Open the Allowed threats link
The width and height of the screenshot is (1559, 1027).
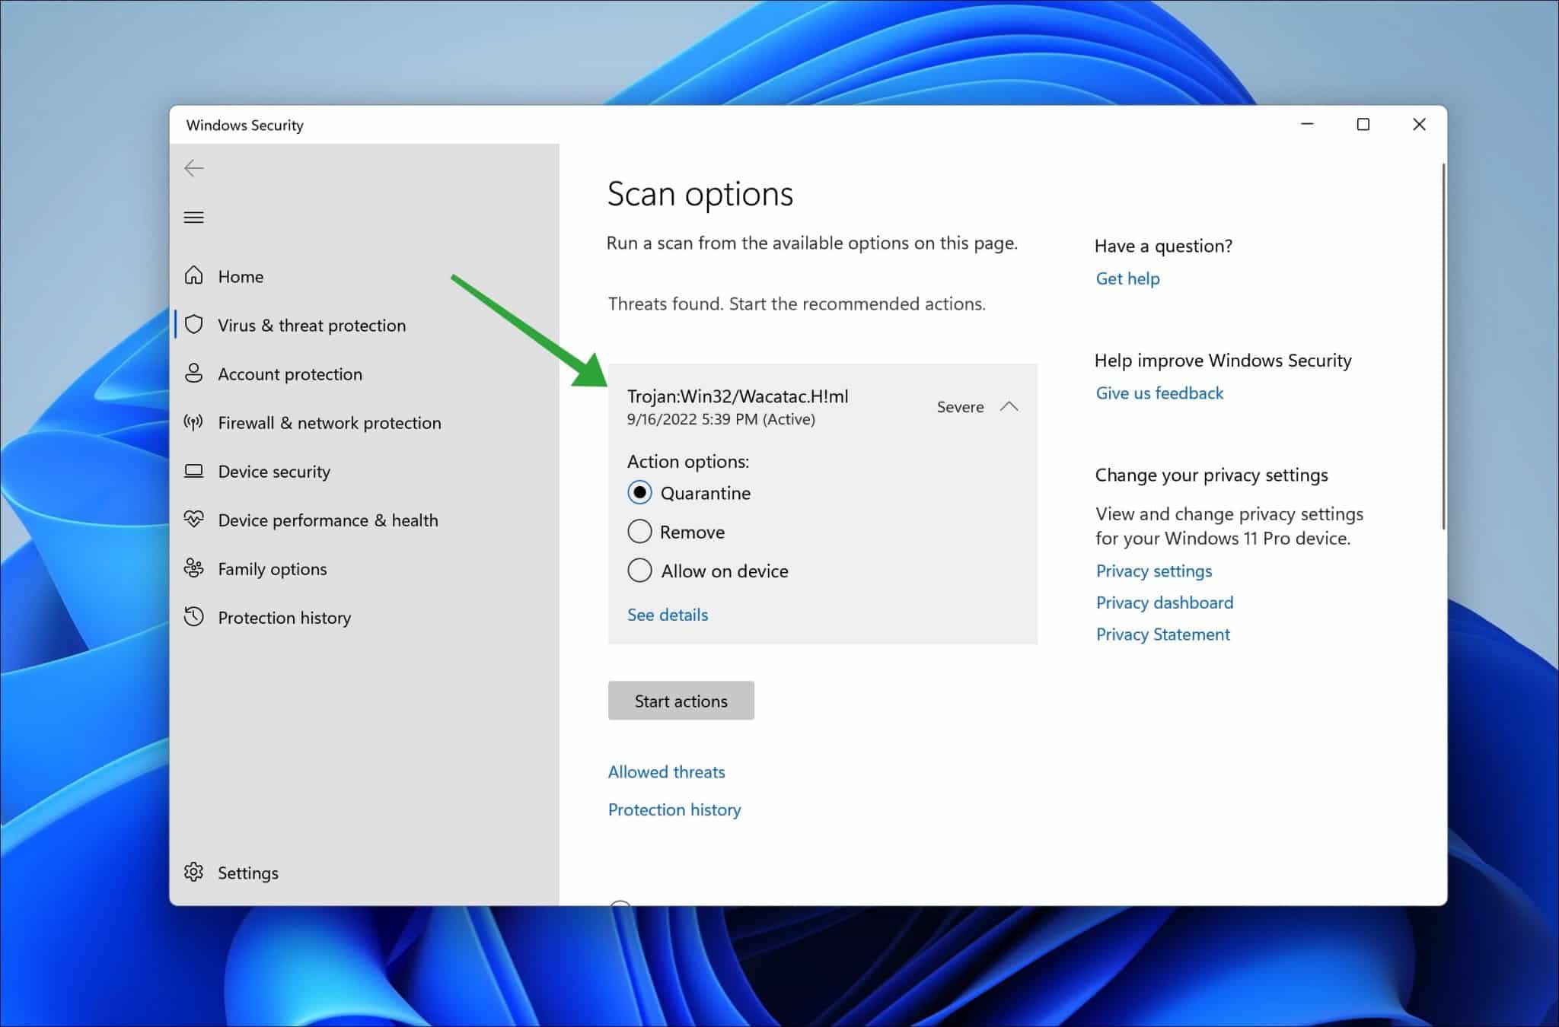(667, 771)
